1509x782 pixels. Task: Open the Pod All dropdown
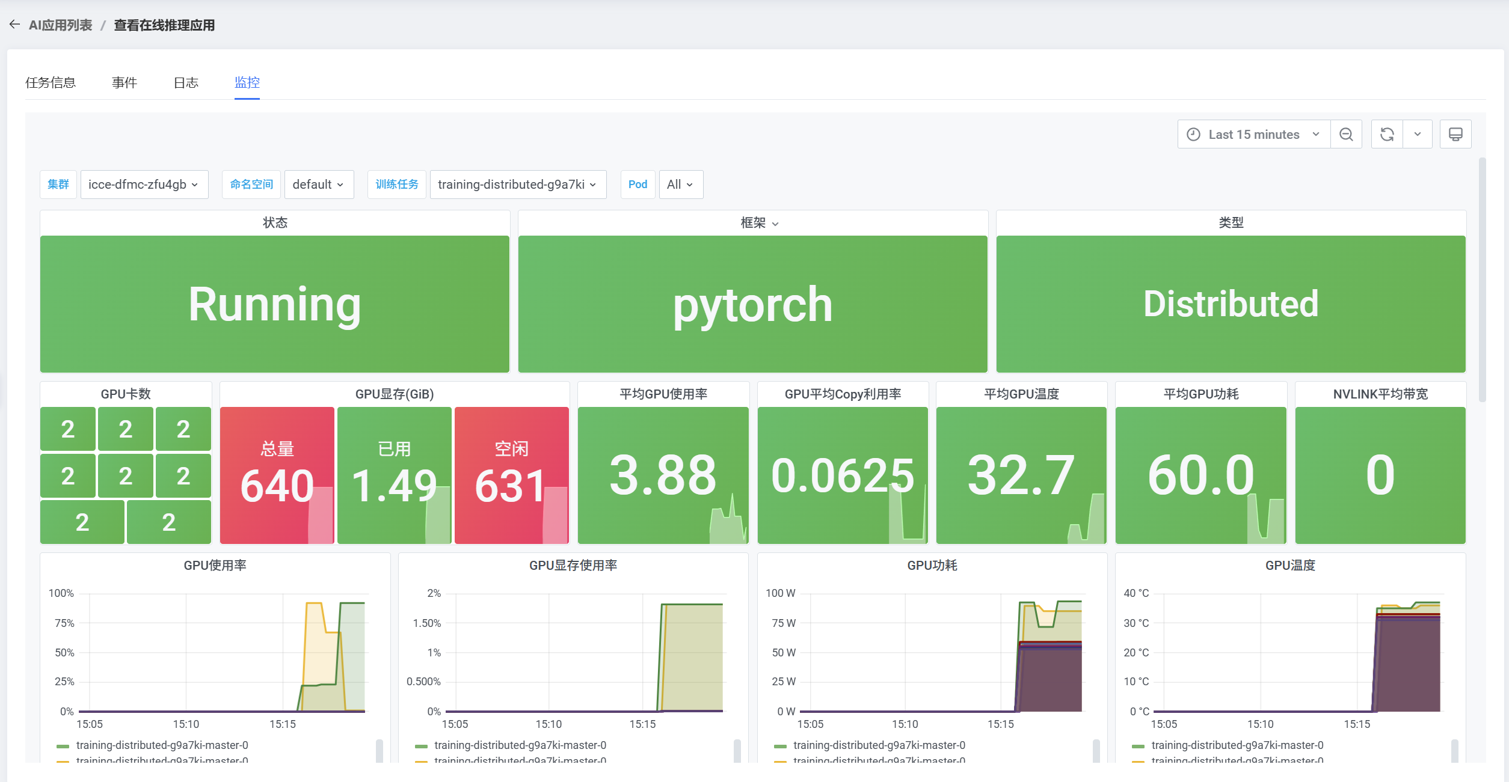(x=680, y=185)
